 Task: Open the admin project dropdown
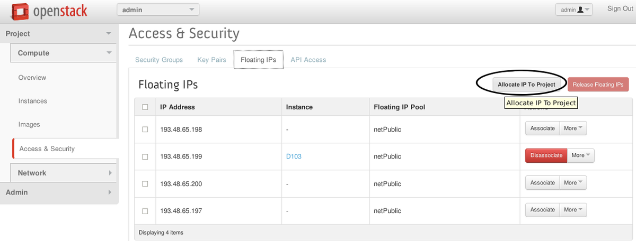158,10
